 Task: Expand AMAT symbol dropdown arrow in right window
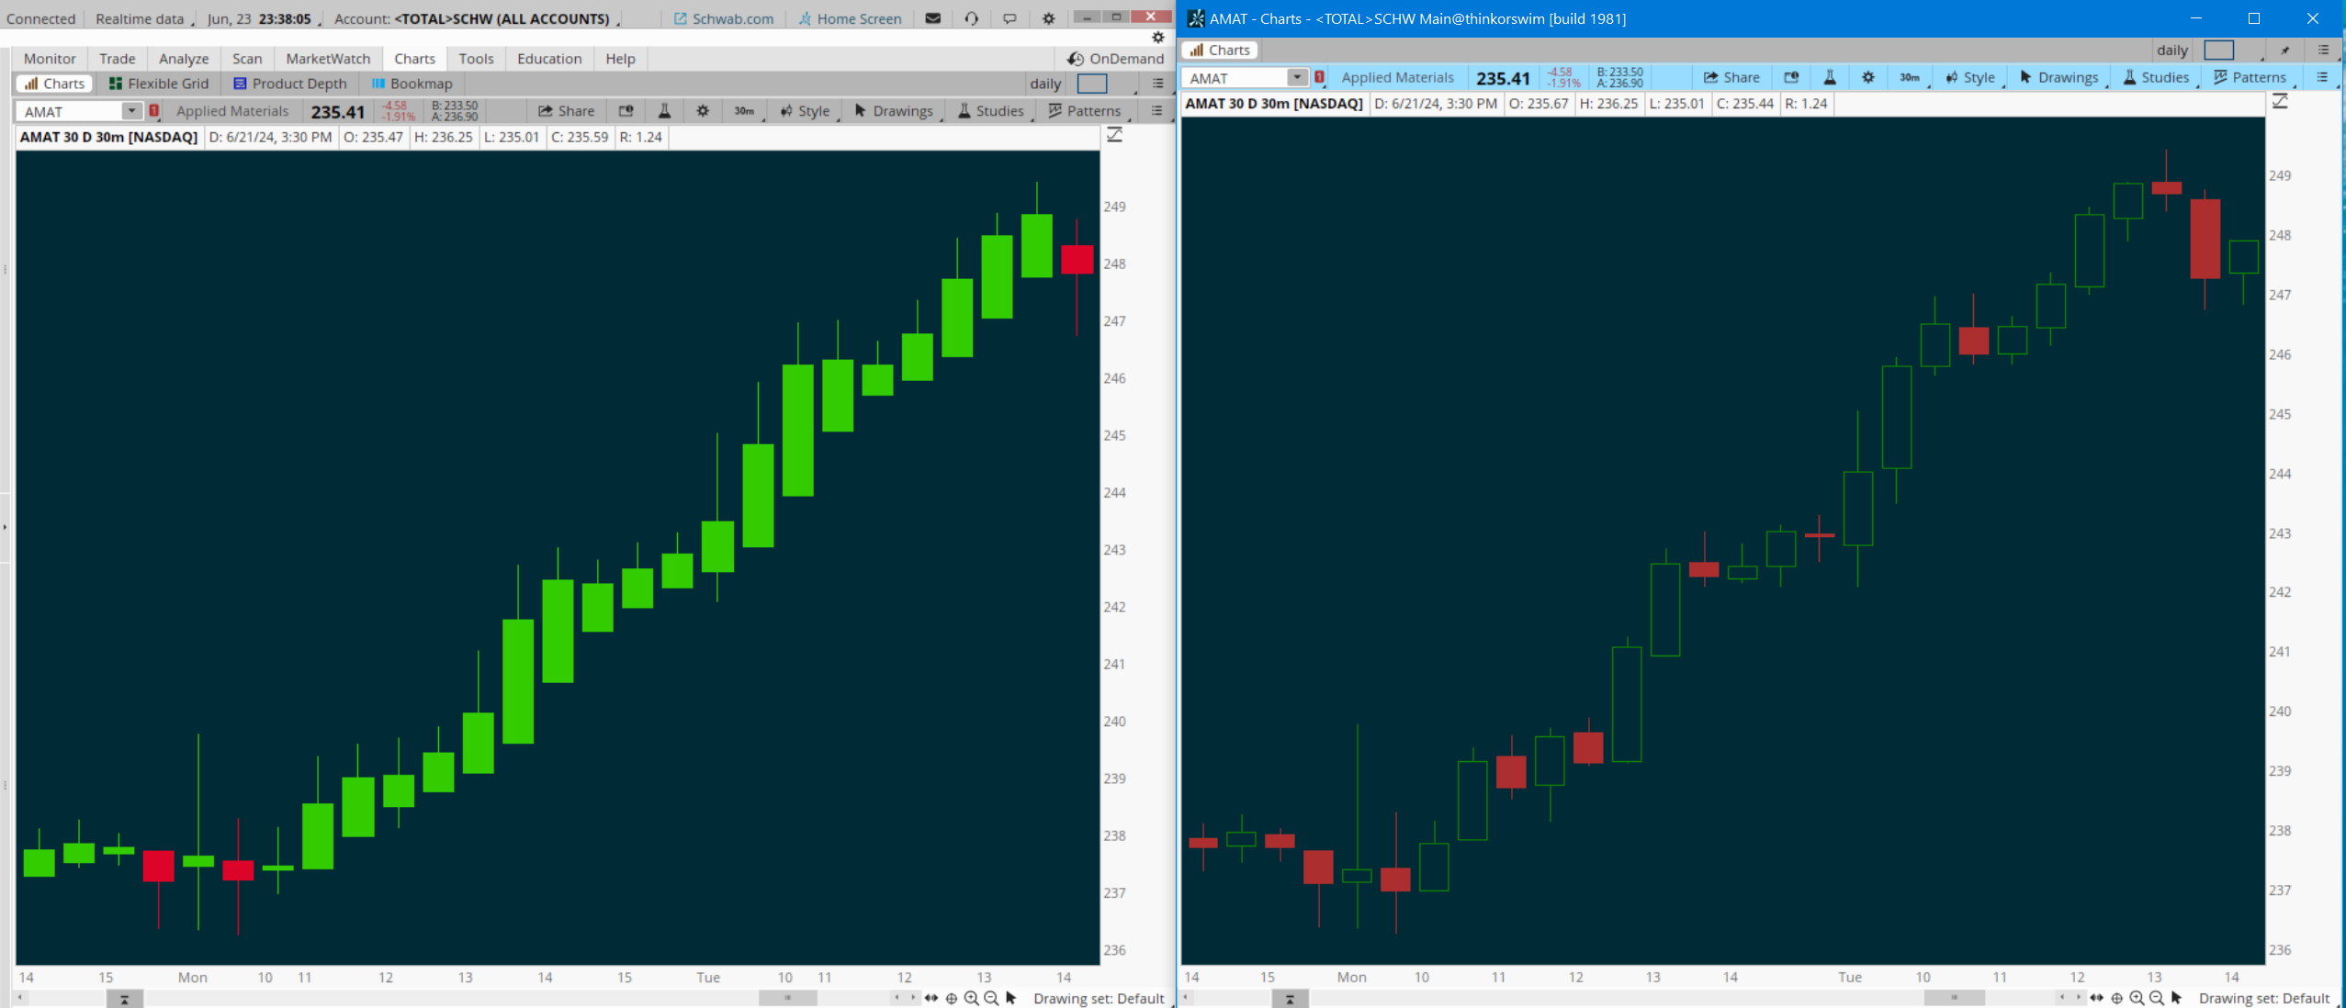(1297, 78)
